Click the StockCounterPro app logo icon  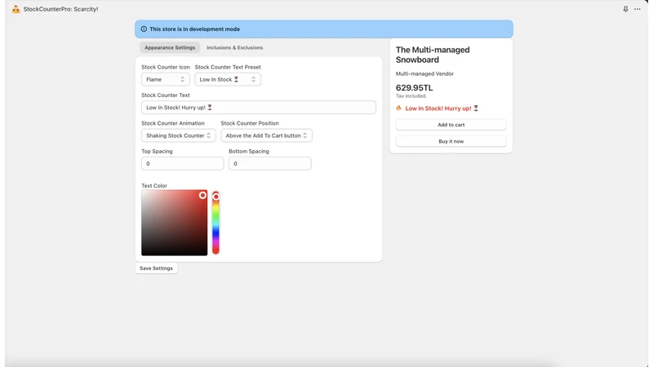pos(16,9)
